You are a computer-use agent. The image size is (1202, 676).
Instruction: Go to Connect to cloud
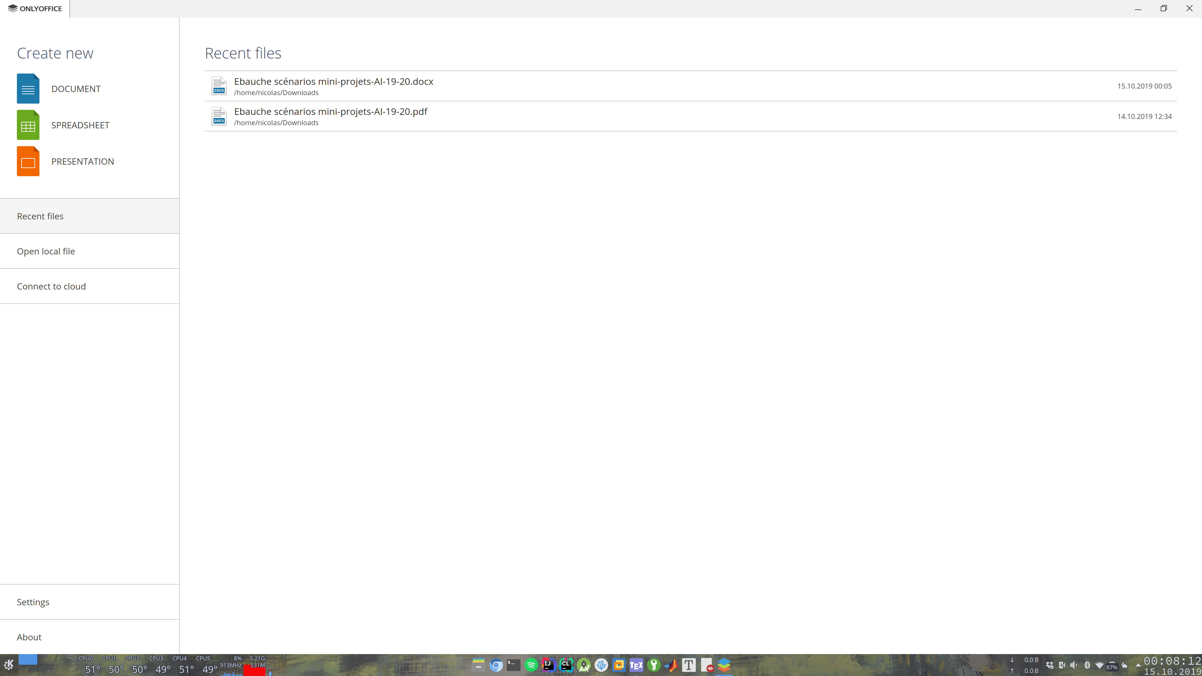pos(90,286)
